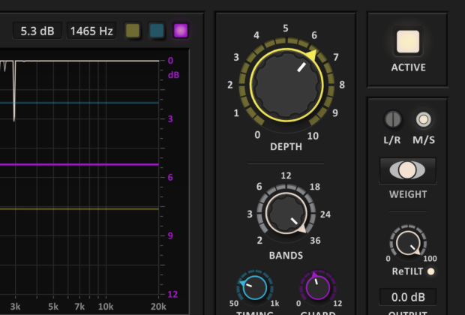465x315 pixels.
Task: Click the 12 dB scale label
Action: pyautogui.click(x=172, y=294)
